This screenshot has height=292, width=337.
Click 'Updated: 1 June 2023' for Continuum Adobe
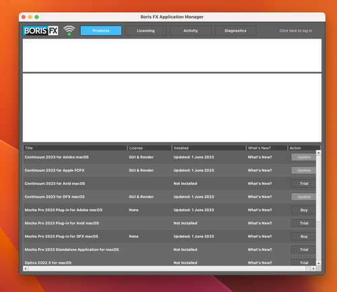point(193,157)
